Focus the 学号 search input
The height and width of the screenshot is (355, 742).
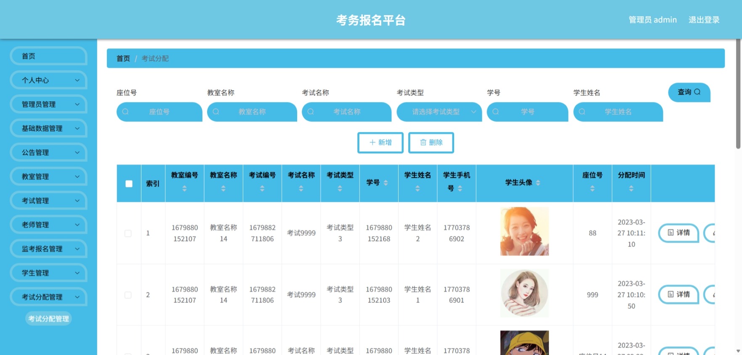coord(527,112)
